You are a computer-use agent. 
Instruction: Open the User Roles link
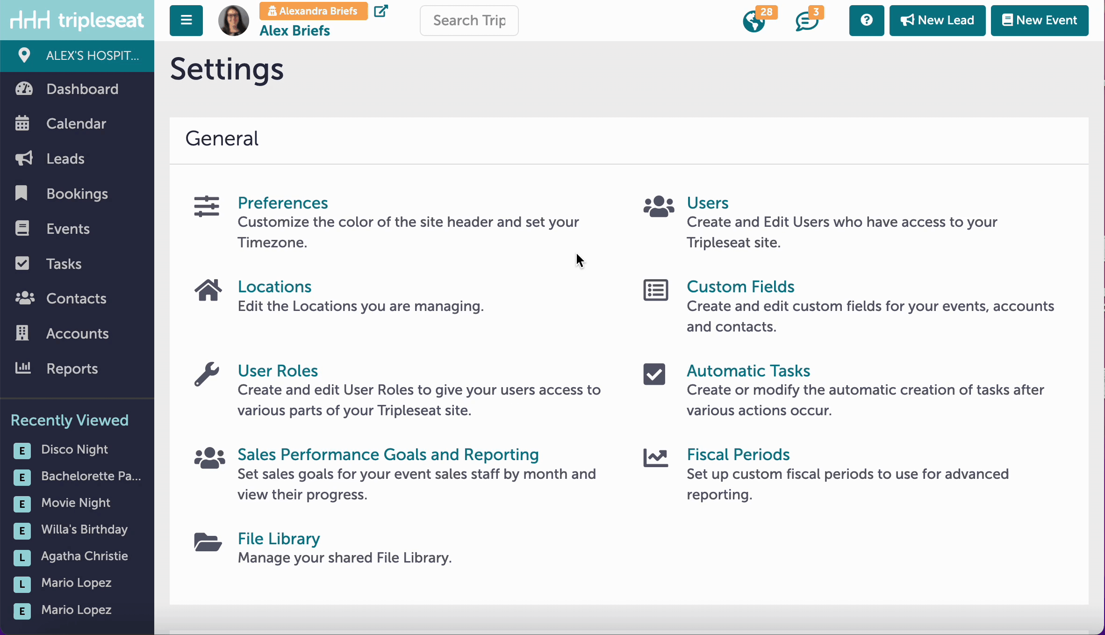click(x=278, y=371)
